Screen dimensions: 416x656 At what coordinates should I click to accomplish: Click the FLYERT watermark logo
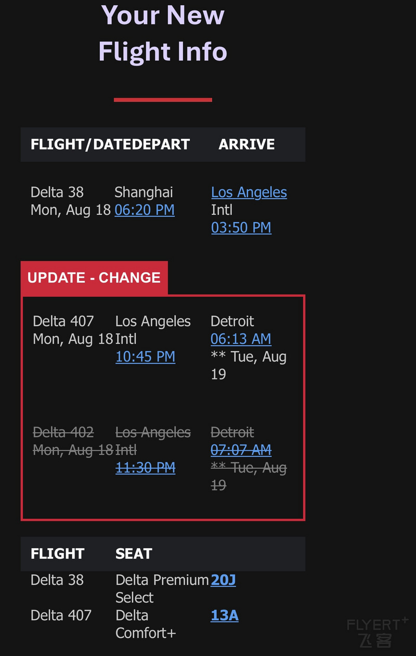(378, 632)
